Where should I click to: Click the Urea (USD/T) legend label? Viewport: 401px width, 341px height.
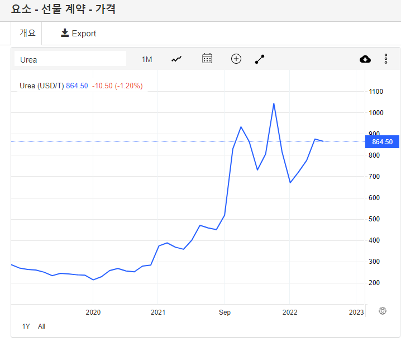point(42,86)
